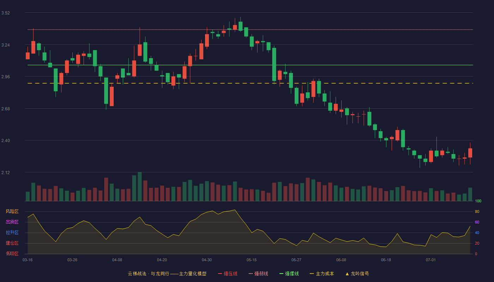The width and height of the screenshot is (494, 282).
Task: Click the red dotted horizontal line
Action: point(250,30)
